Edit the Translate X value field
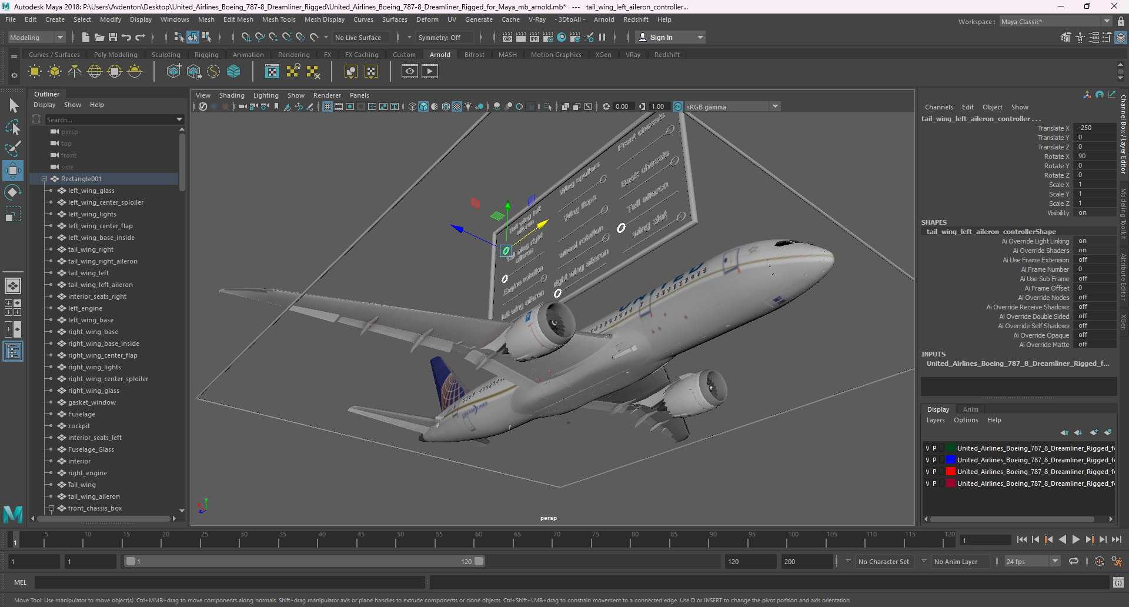The width and height of the screenshot is (1129, 607). tap(1094, 128)
